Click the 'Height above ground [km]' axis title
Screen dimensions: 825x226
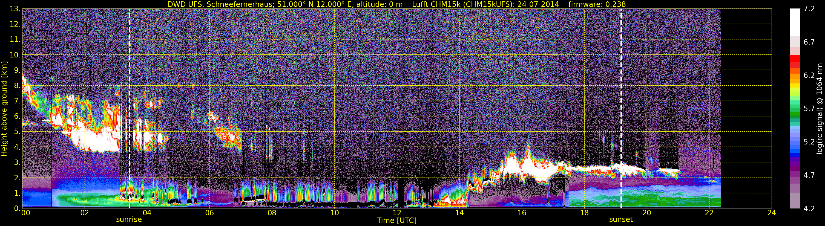[4, 109]
